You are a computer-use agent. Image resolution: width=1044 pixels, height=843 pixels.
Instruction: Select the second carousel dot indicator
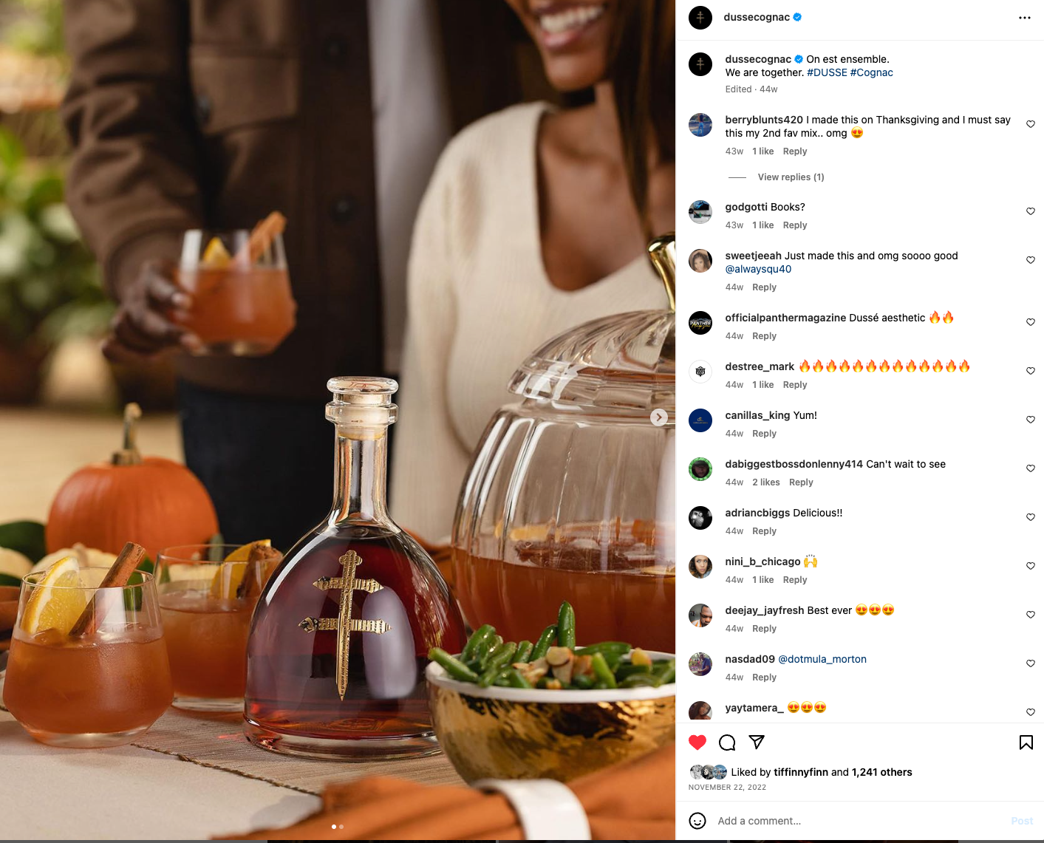tap(341, 827)
